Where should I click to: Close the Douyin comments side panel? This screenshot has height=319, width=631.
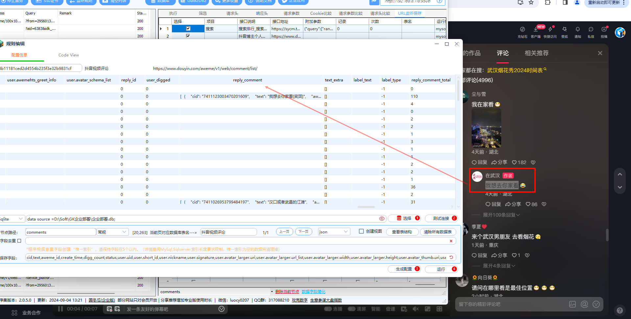tap(600, 53)
